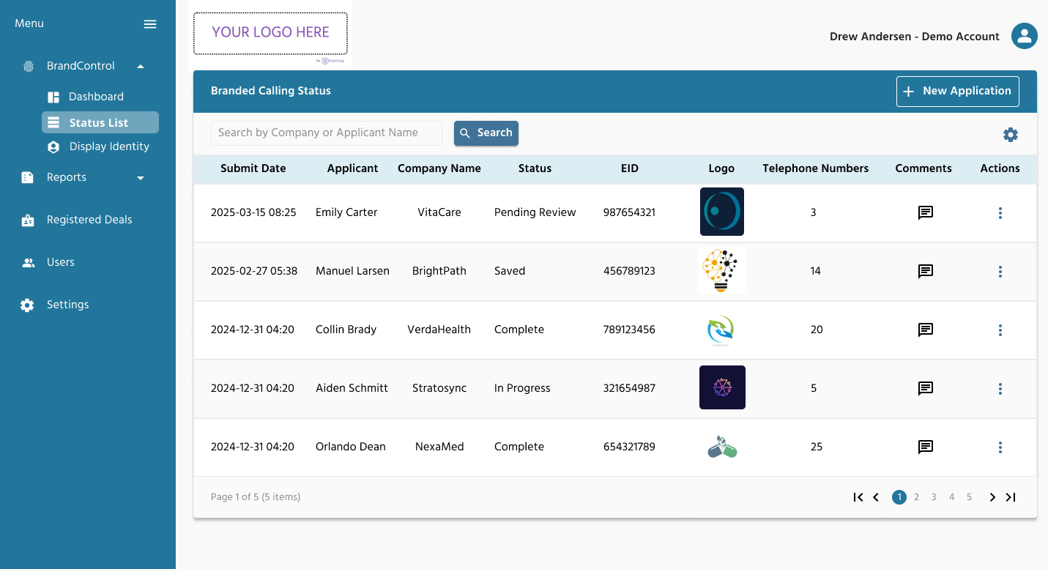This screenshot has width=1048, height=569.
Task: Jump to the first page
Action: tap(858, 497)
